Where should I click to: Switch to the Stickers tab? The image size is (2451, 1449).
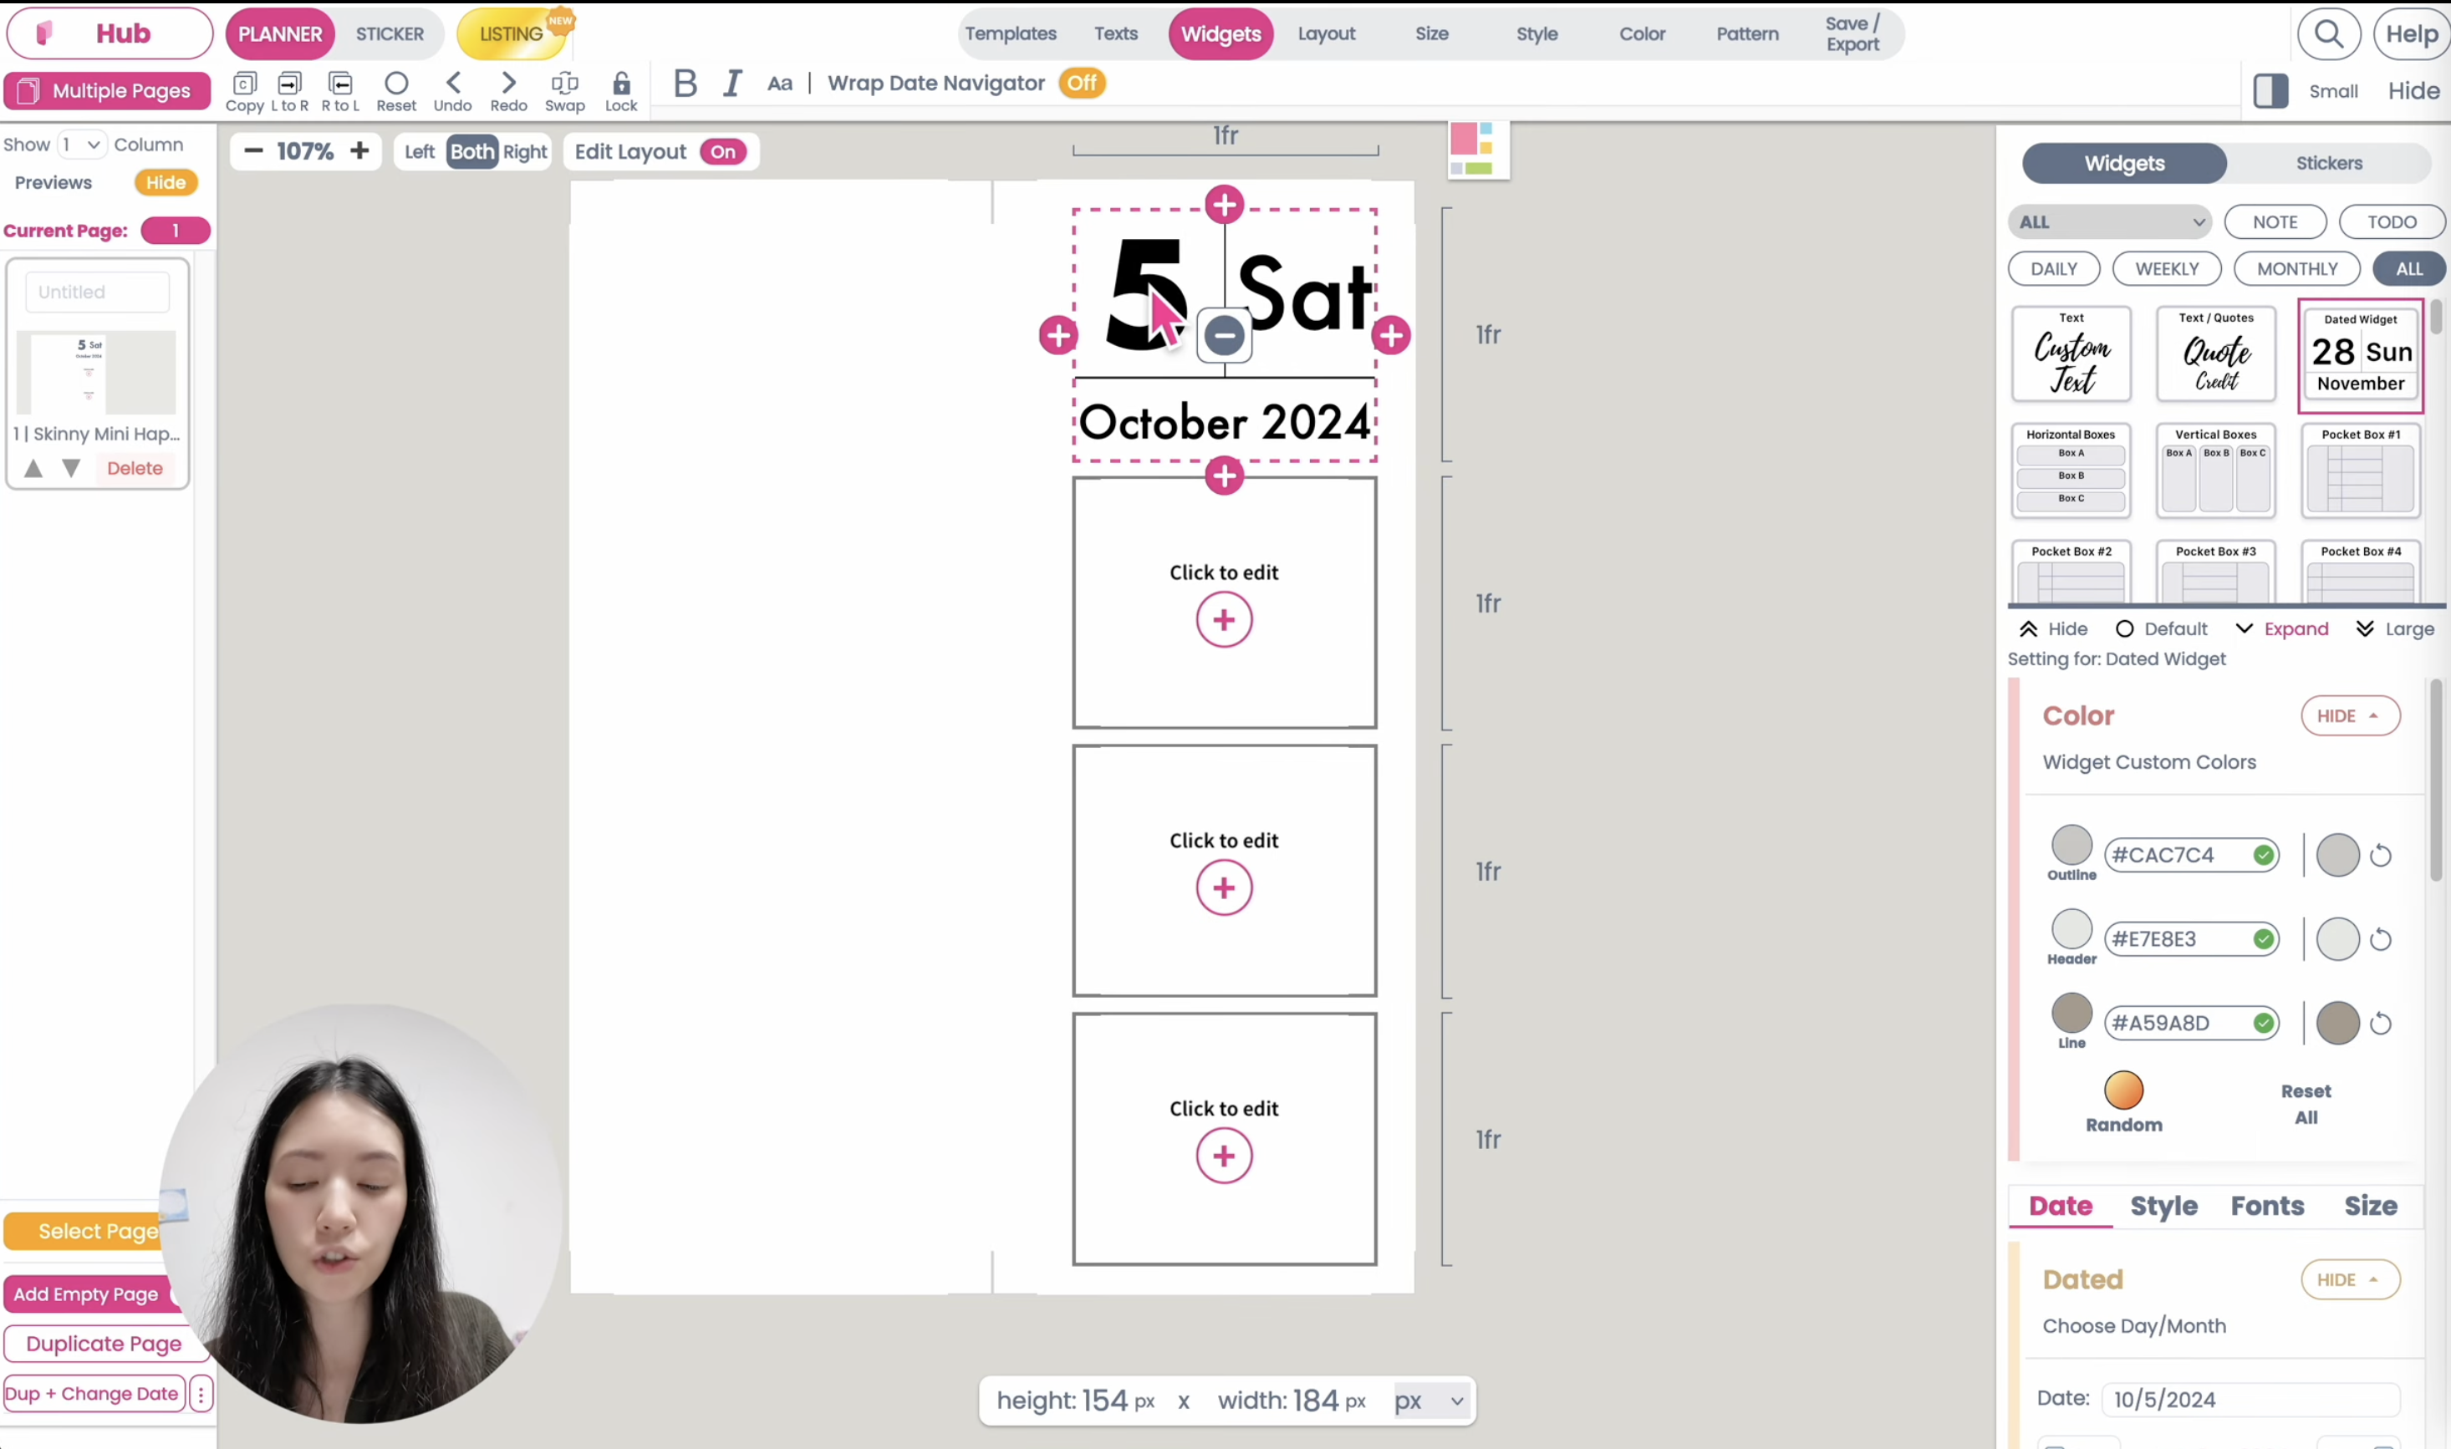point(2329,163)
